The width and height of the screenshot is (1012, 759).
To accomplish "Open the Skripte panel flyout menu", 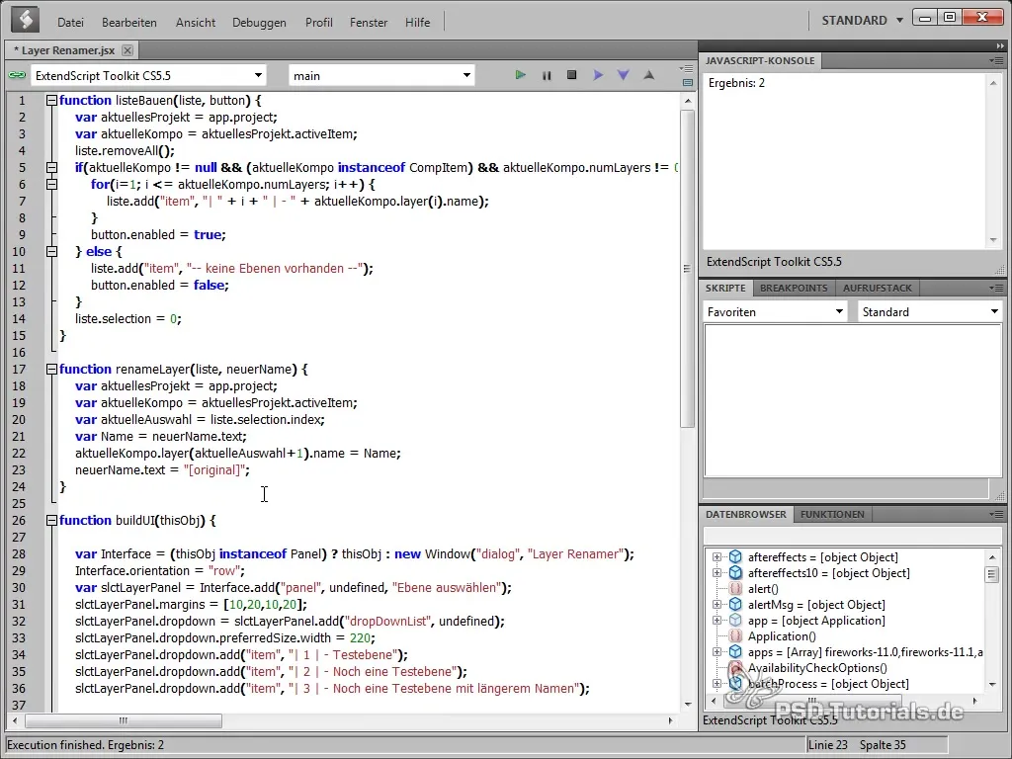I will tap(996, 288).
